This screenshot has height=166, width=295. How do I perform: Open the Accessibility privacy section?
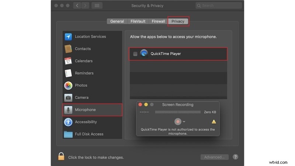(86, 122)
